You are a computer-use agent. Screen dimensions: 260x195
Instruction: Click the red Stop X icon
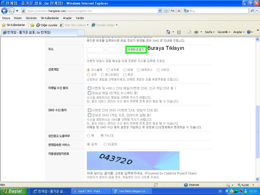pyautogui.click(x=179, y=11)
